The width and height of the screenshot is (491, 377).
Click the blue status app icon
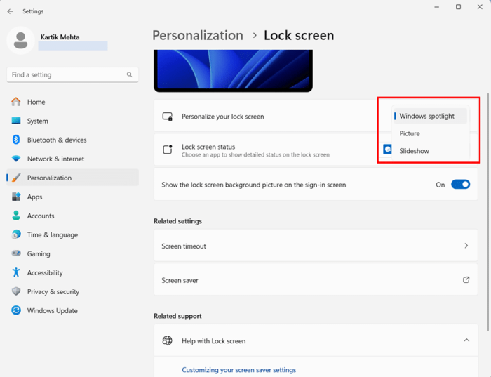387,149
